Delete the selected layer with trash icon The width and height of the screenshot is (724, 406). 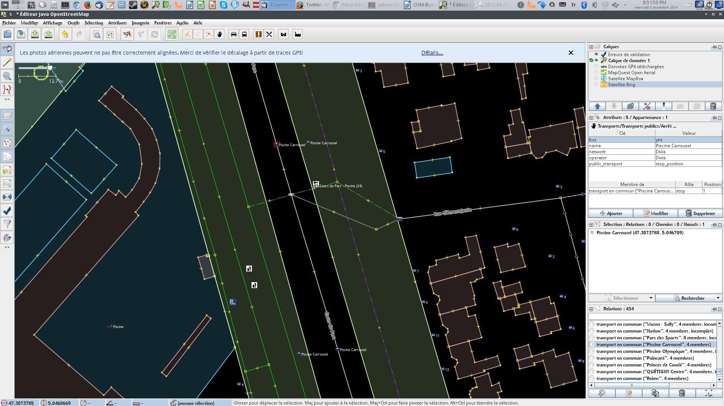point(713,106)
